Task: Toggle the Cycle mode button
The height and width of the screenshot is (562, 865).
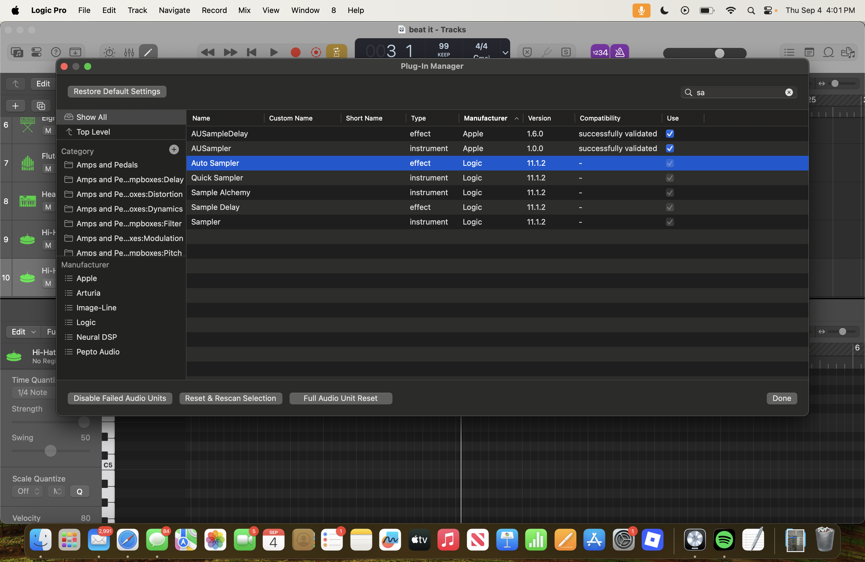Action: [337, 52]
